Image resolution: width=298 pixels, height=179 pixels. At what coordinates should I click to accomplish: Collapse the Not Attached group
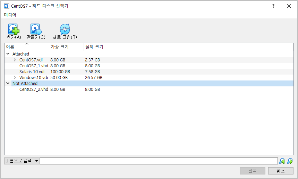8,83
